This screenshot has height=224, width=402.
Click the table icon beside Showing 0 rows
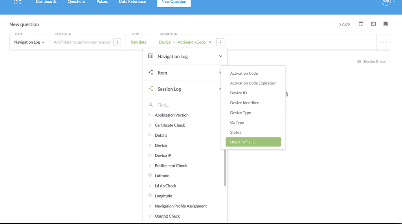point(359,62)
